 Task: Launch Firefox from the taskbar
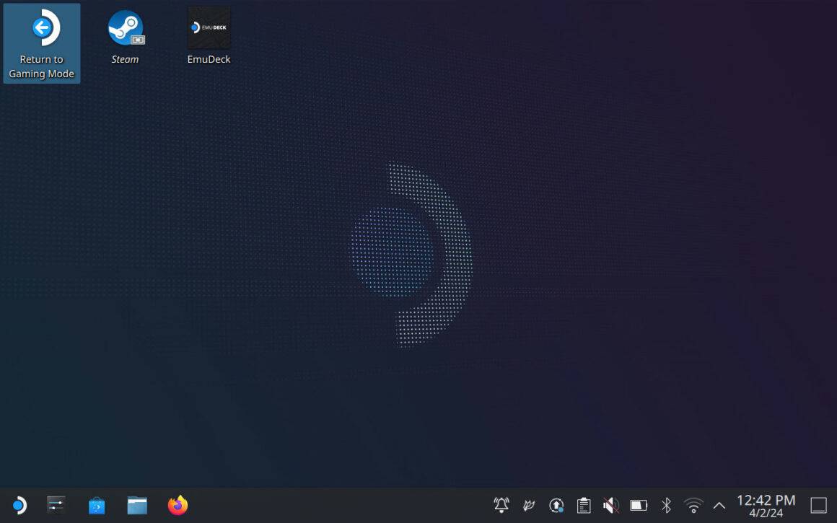click(178, 505)
